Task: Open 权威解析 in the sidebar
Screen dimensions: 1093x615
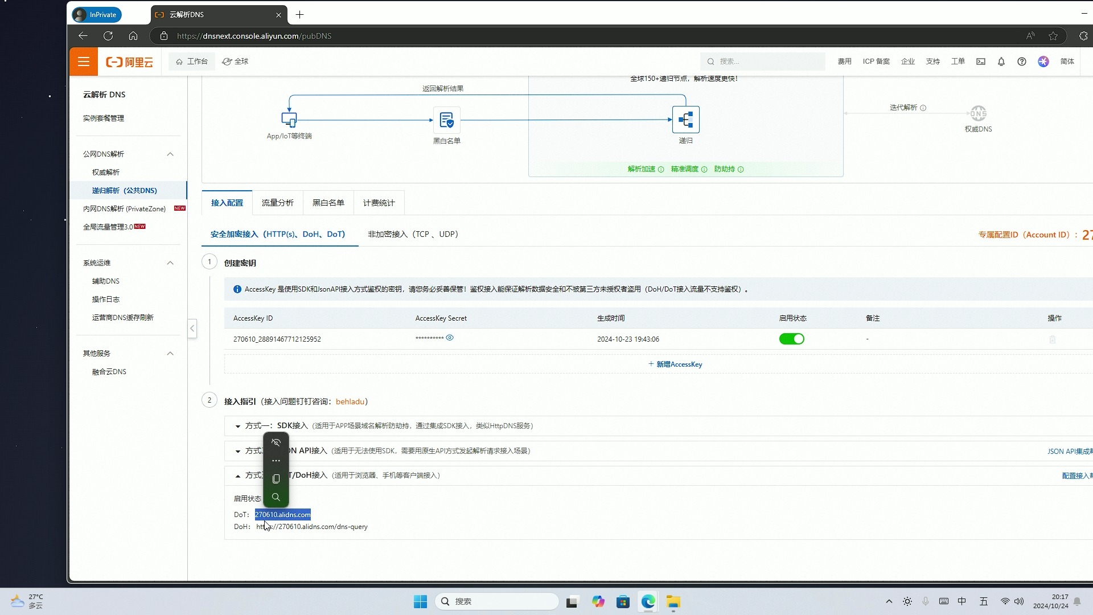Action: click(106, 173)
